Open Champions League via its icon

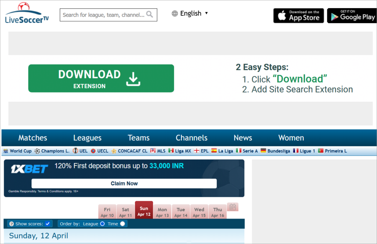(x=36, y=151)
